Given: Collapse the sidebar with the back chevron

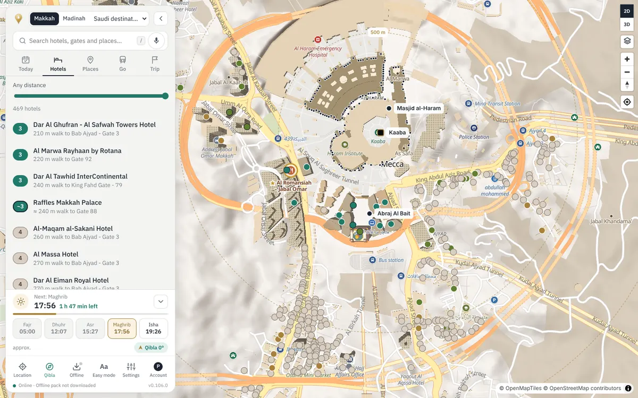Looking at the screenshot, I should (x=161, y=19).
